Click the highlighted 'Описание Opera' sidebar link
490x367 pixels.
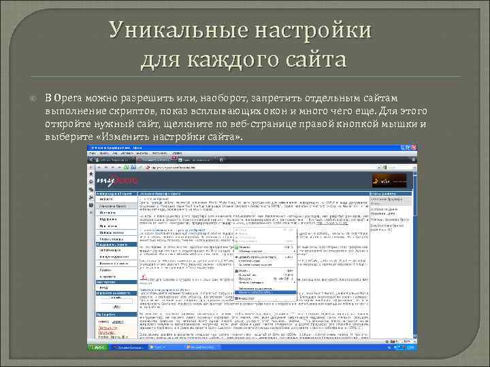(x=116, y=206)
